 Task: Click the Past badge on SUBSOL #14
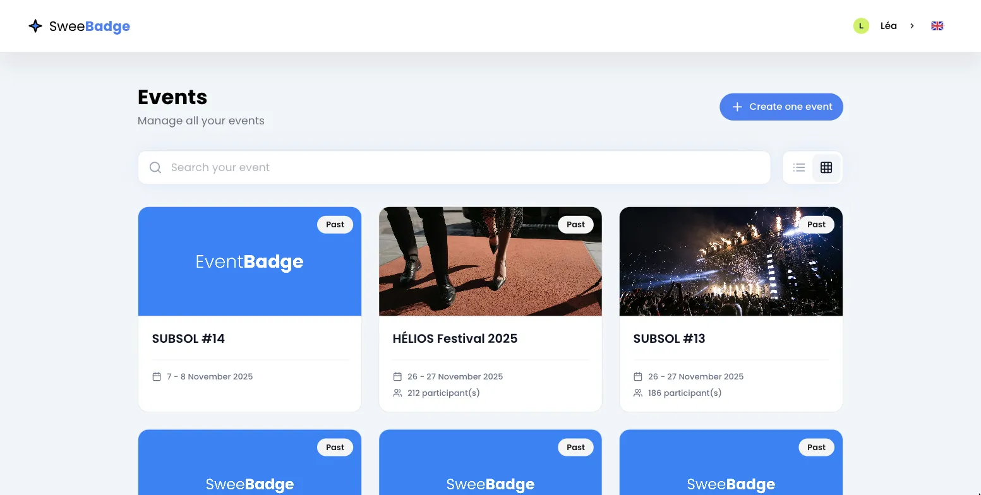point(335,224)
